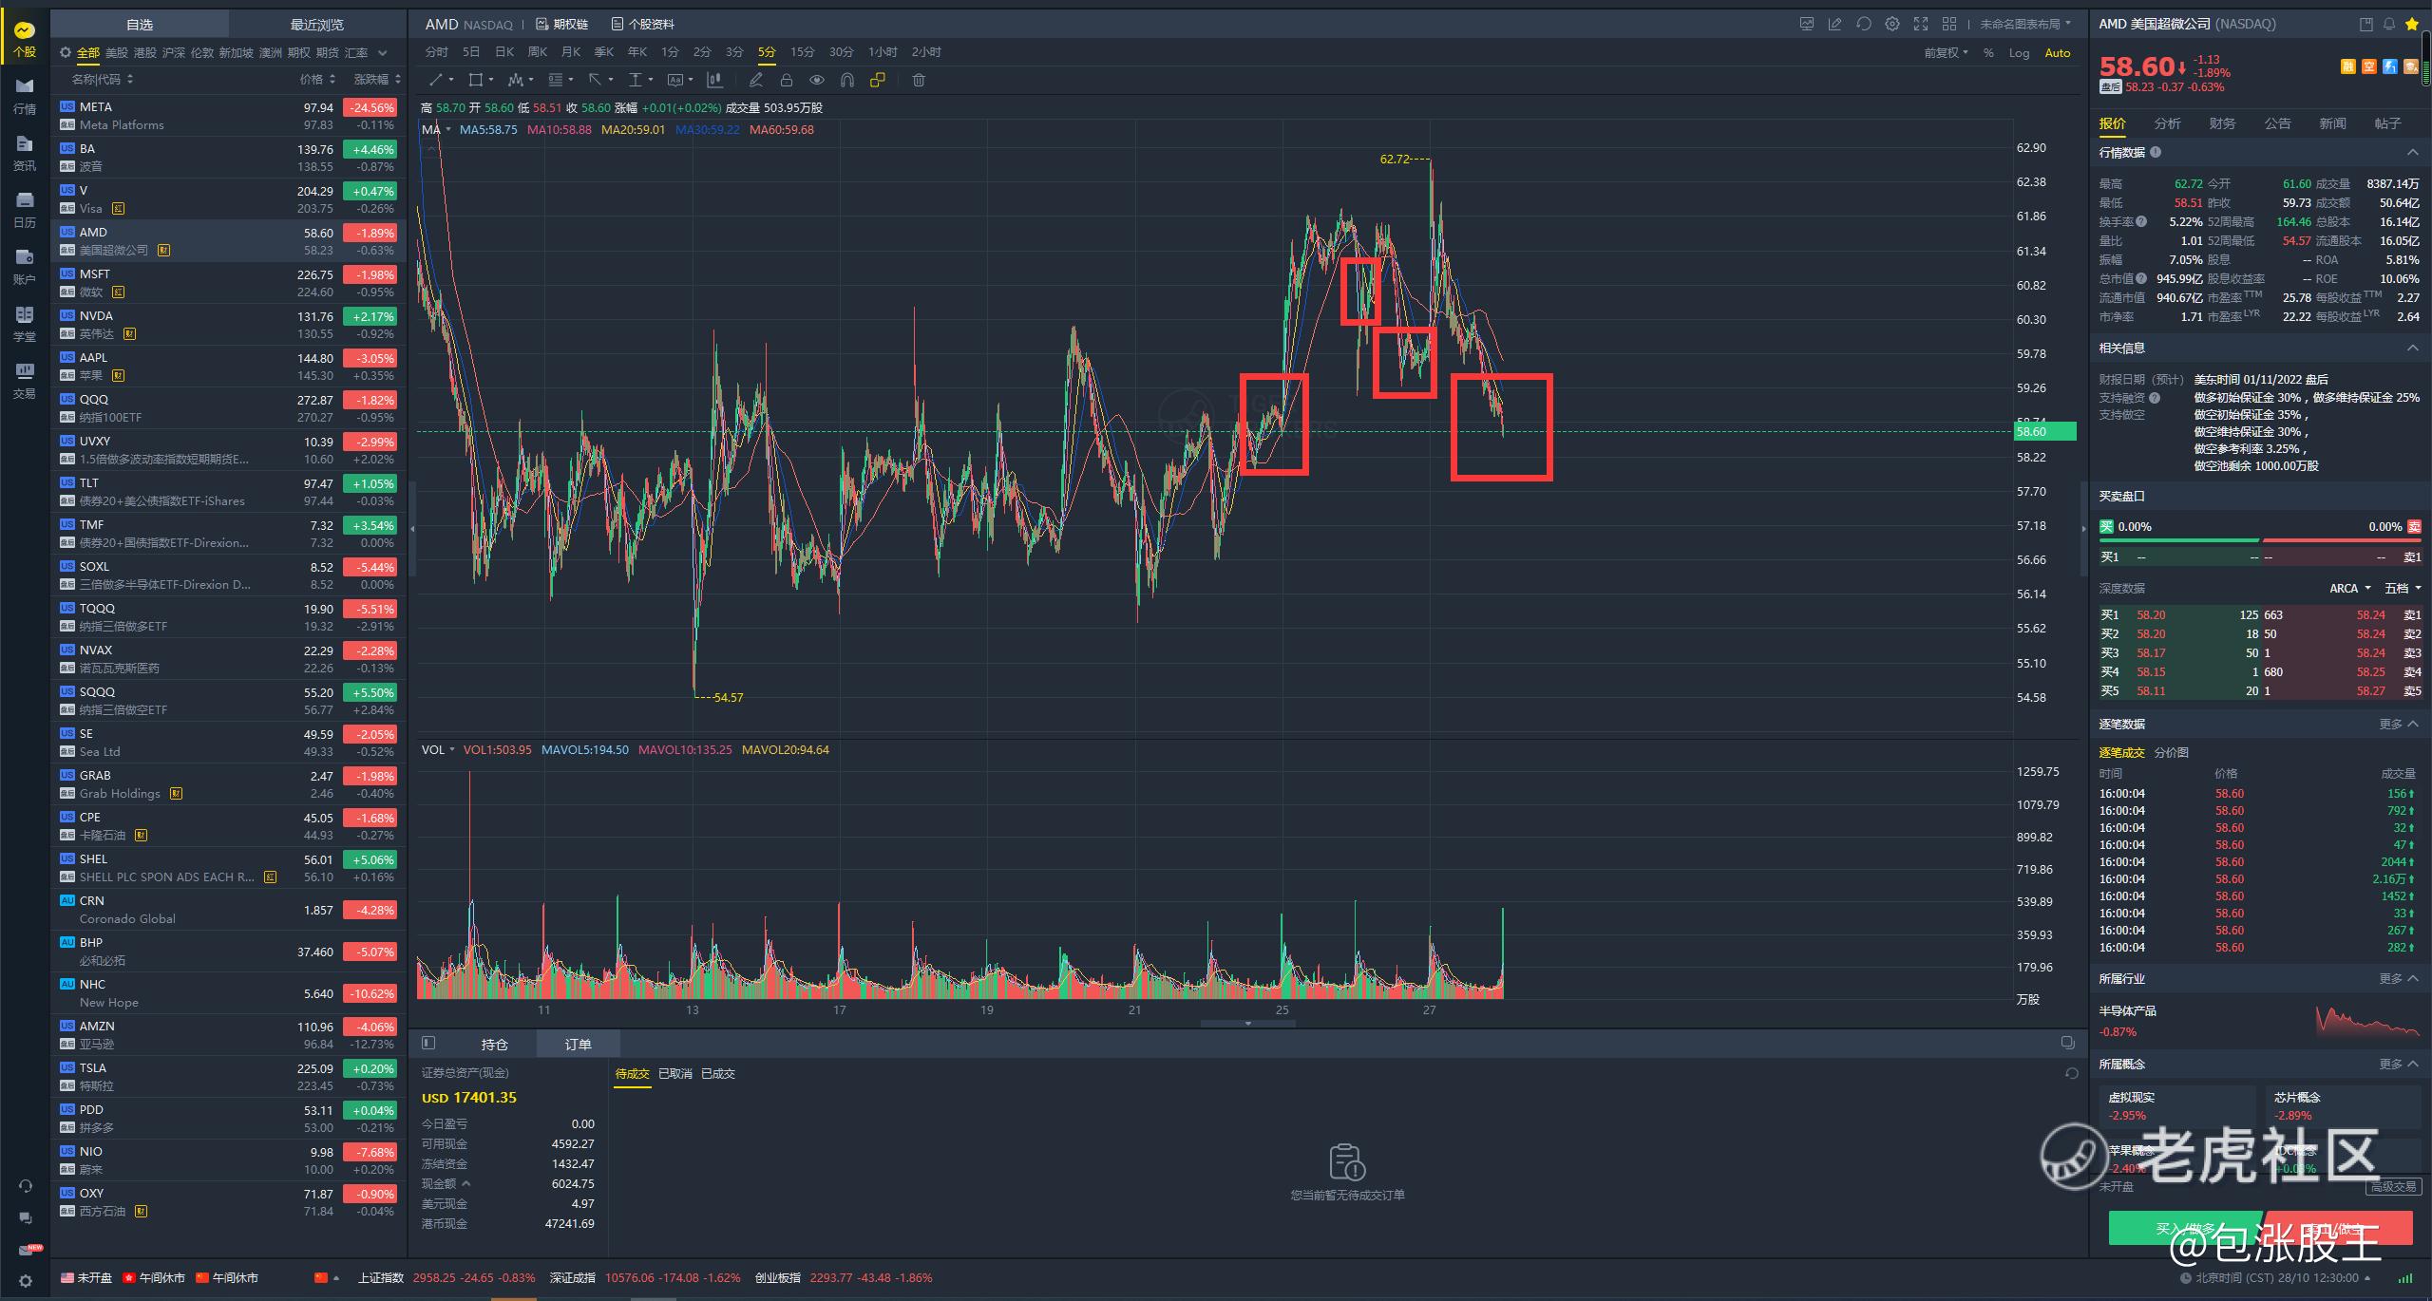The width and height of the screenshot is (2432, 1301).
Task: Open the 学堂 academy section in sidebar
Action: point(25,325)
